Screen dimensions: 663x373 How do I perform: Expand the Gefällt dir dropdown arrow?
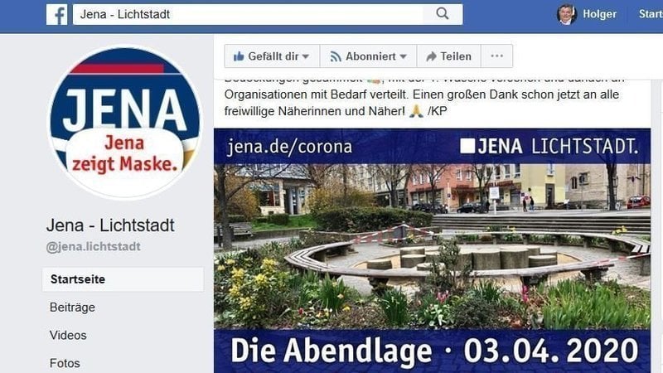click(306, 56)
